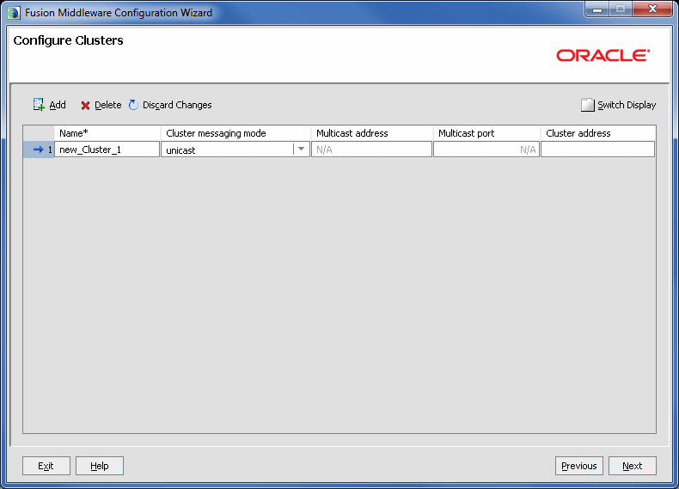The image size is (679, 489).
Task: Click the Delete label in toolbar
Action: pos(107,105)
